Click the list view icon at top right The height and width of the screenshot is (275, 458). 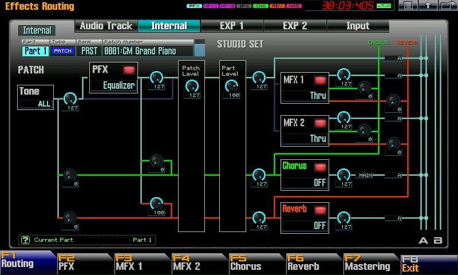pos(408,6)
